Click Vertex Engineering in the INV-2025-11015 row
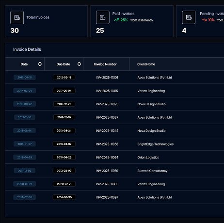 151,91
